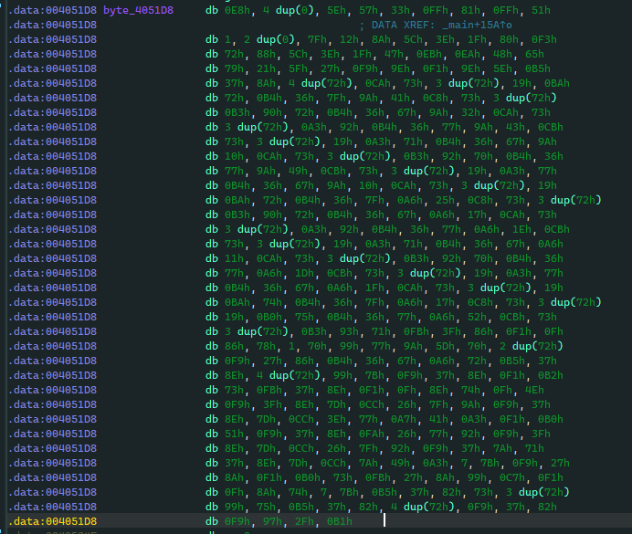Click the 25h byte value

click(445, 200)
